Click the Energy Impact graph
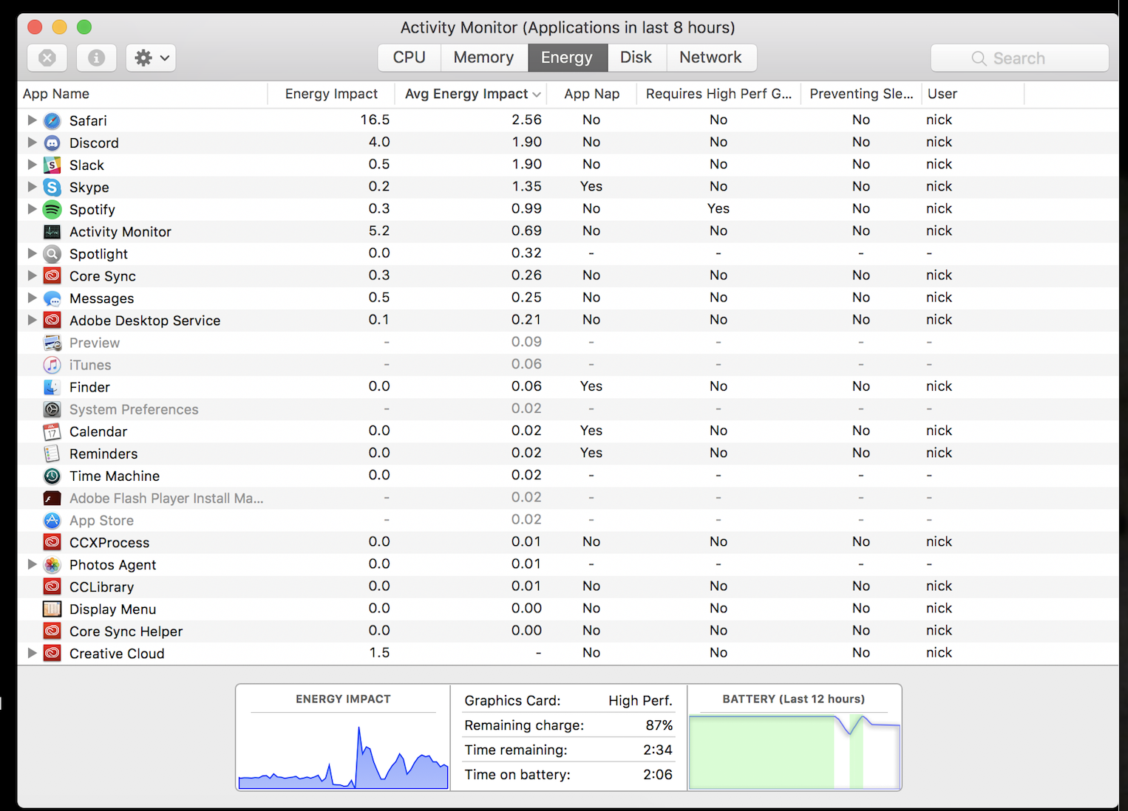 pyautogui.click(x=344, y=752)
